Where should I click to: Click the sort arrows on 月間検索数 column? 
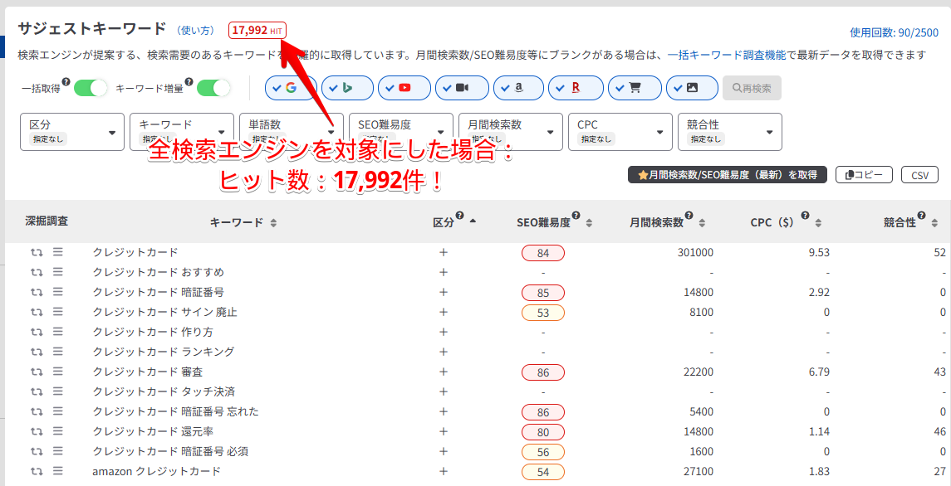pyautogui.click(x=702, y=223)
